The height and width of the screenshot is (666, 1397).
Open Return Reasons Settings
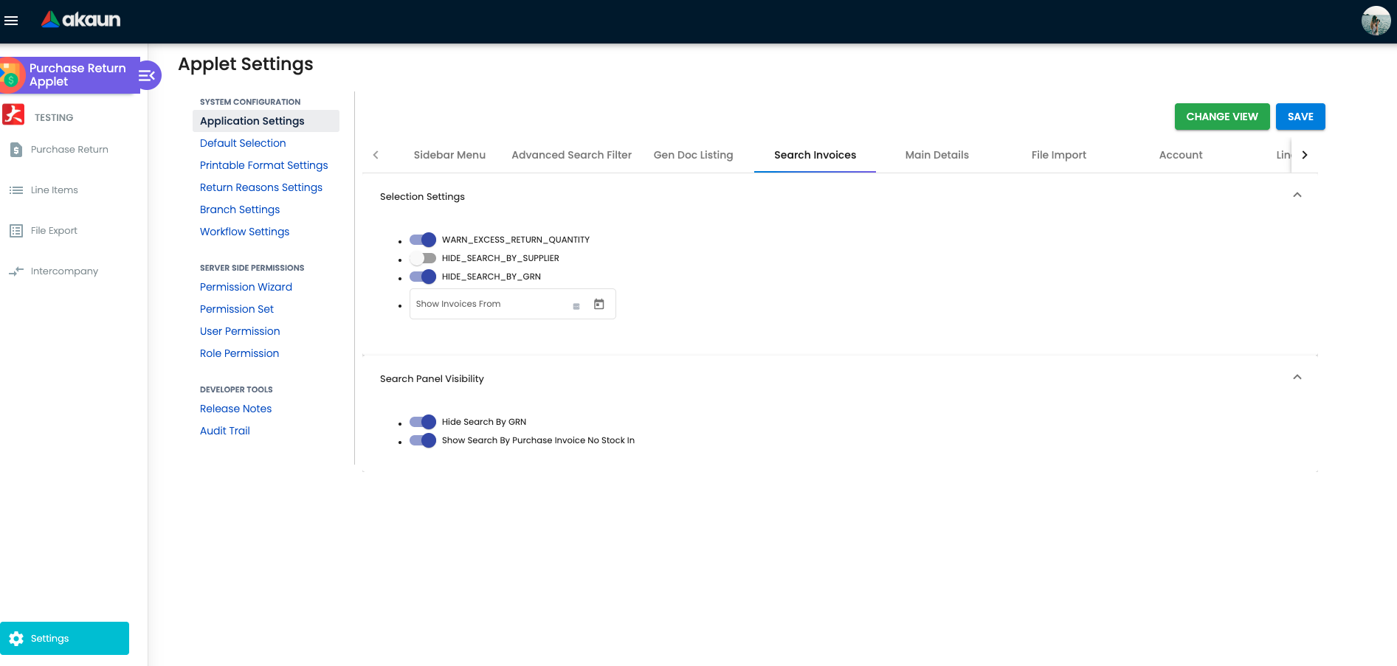point(261,187)
